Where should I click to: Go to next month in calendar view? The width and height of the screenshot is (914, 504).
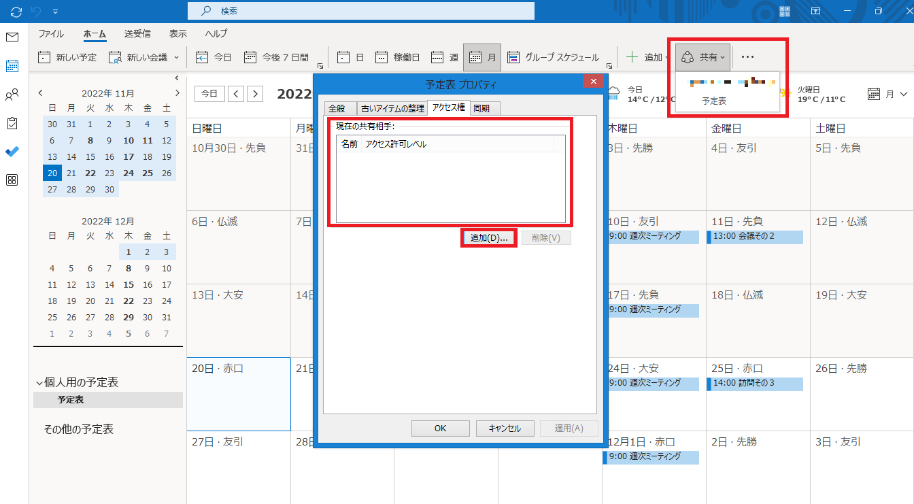click(255, 94)
